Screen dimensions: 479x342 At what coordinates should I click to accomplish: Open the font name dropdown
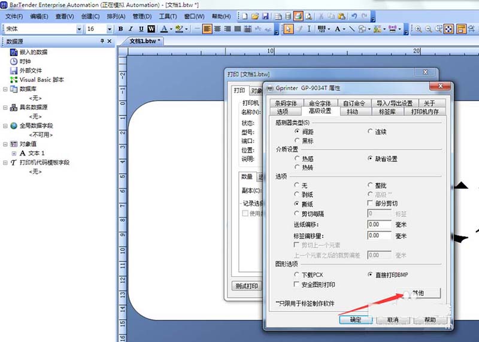pos(79,29)
